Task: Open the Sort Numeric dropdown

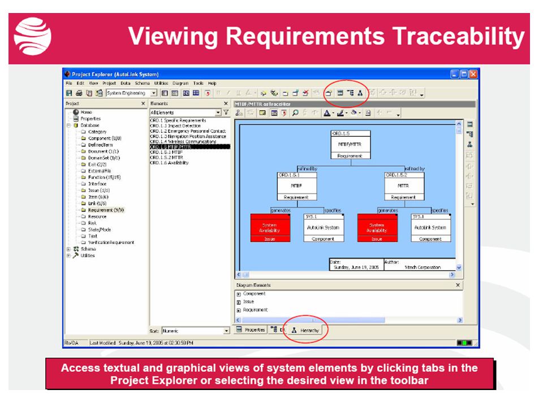Action: tap(226, 331)
